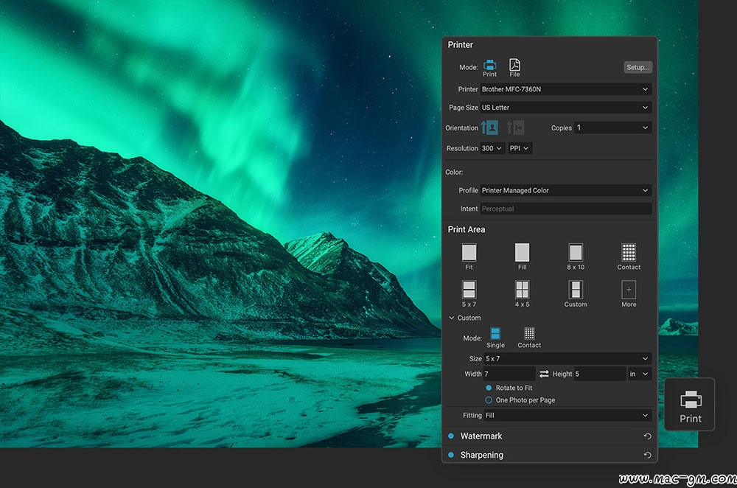Select the 5 x 7 print preset
Screen dimensions: 737x488
[x=469, y=294]
